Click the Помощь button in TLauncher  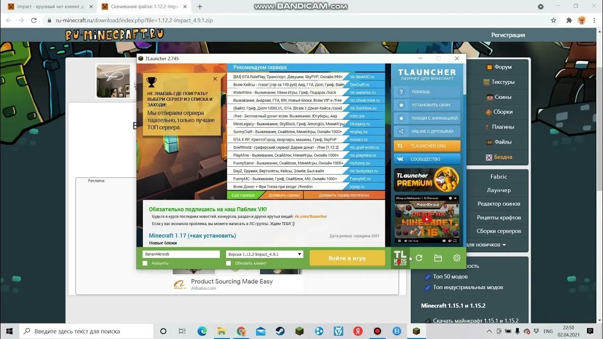click(427, 92)
